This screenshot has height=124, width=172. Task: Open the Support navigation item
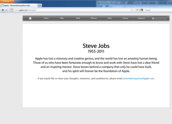[x=141, y=18]
